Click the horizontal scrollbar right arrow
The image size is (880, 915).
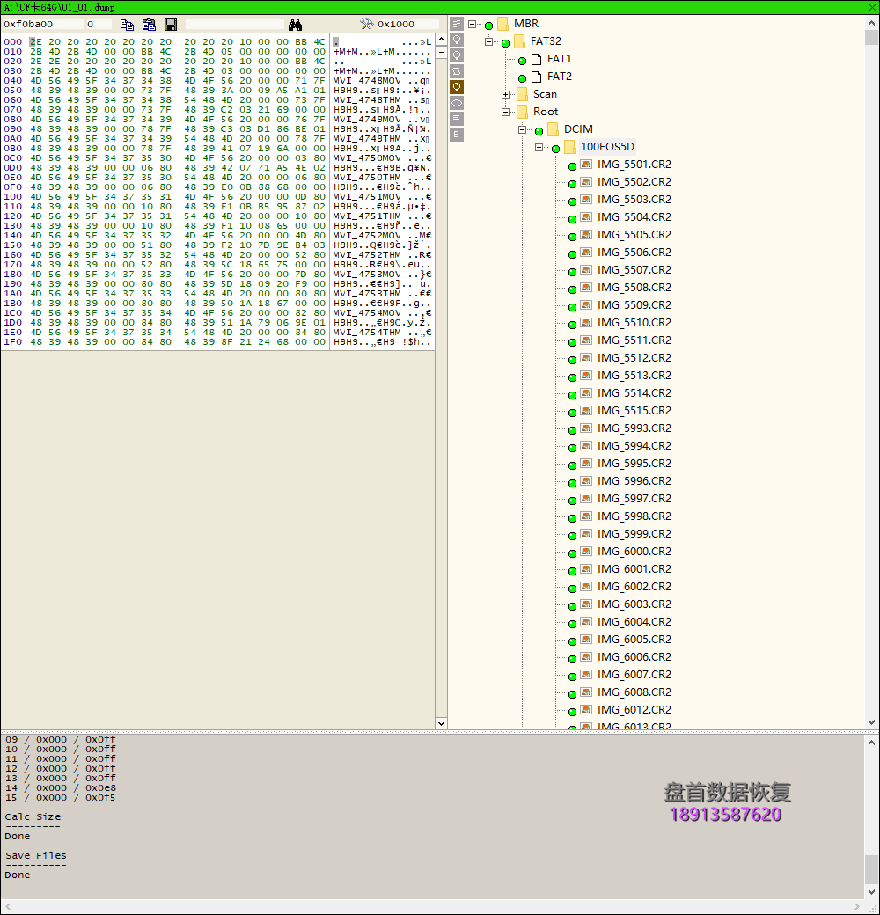tap(857, 907)
